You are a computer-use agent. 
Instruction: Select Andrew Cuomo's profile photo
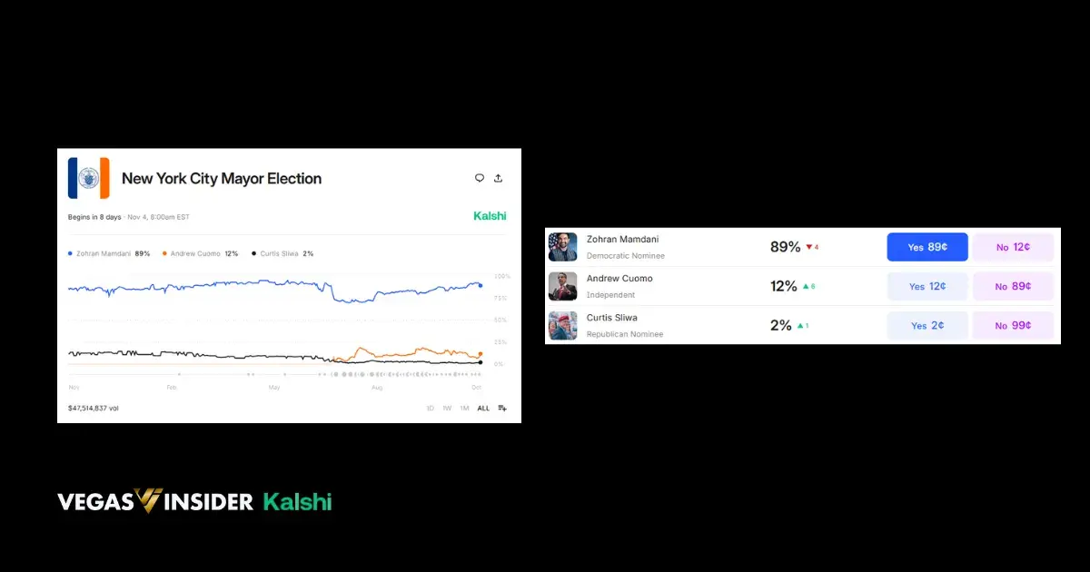tap(562, 286)
